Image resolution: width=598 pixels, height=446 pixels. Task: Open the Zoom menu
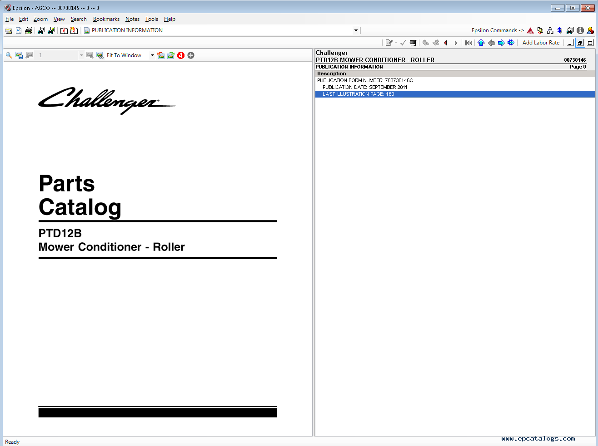tap(40, 19)
